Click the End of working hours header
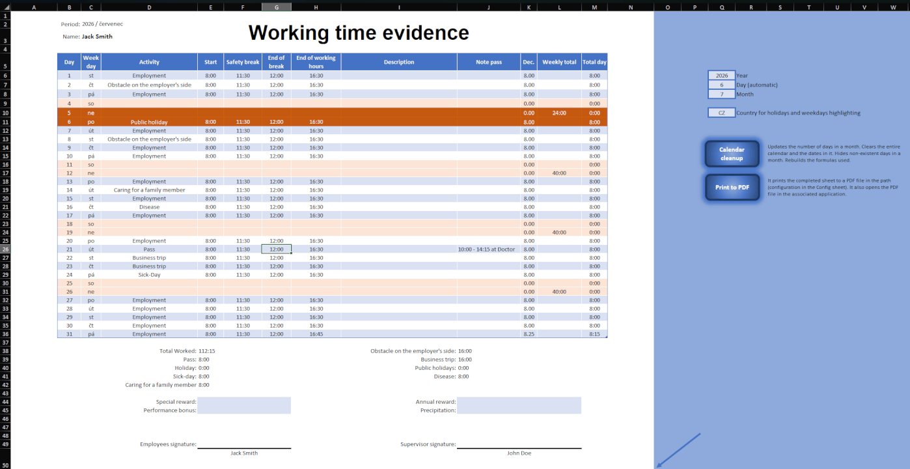This screenshot has height=469, width=910. click(x=316, y=62)
